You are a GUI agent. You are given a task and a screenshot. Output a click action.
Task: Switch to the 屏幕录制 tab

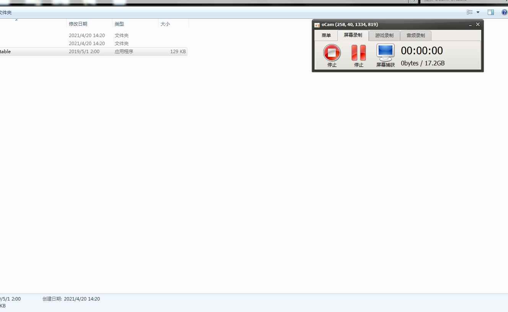coord(353,35)
